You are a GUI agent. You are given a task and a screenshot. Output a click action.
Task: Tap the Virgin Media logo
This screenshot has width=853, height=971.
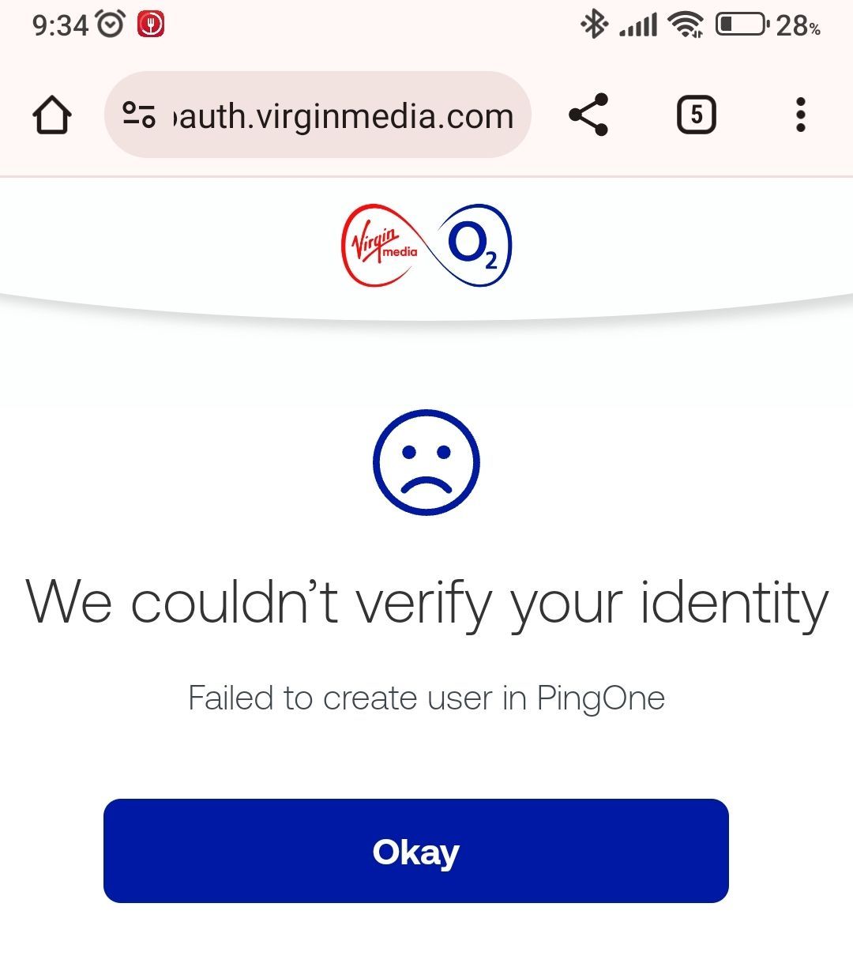point(382,245)
